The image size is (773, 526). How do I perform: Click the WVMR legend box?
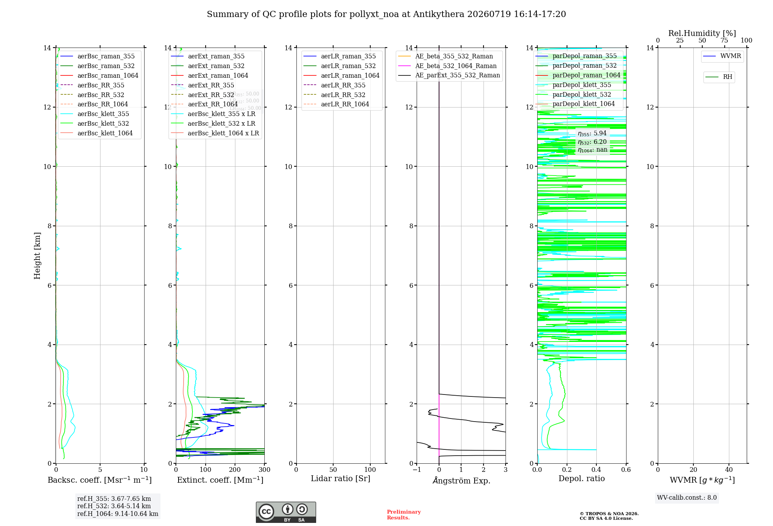coord(722,56)
